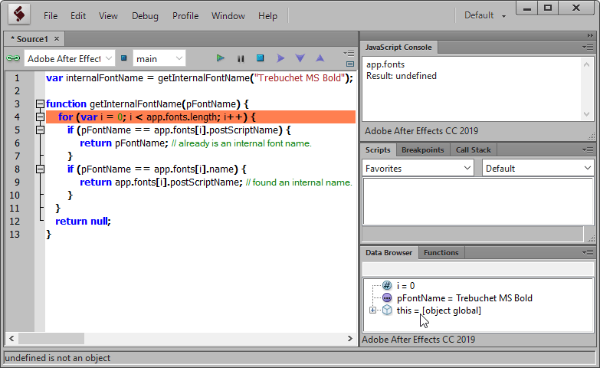Open the Source1 document flyout menu

click(x=349, y=53)
